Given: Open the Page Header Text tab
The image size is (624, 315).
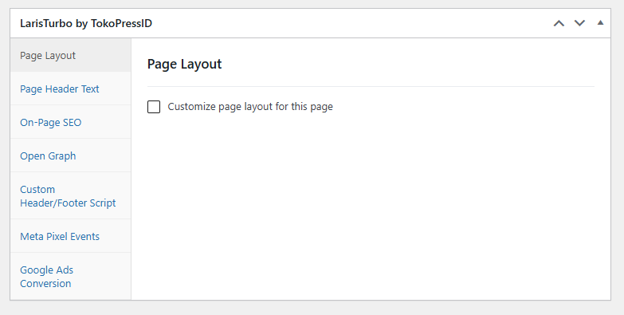Looking at the screenshot, I should click(x=70, y=89).
